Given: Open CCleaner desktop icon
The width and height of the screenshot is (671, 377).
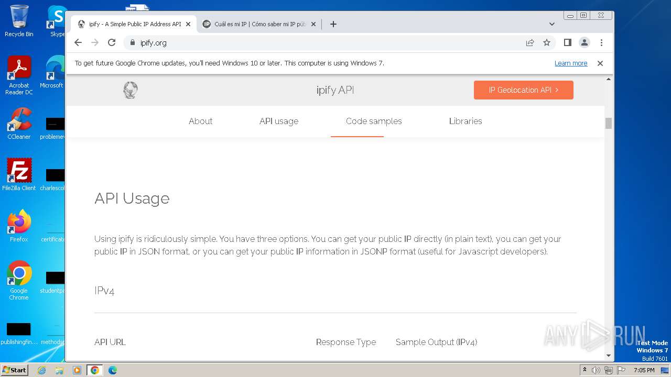Looking at the screenshot, I should click(19, 124).
